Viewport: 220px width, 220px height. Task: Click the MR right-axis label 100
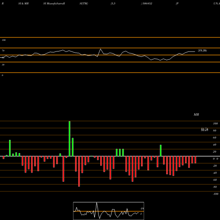pos(215,124)
